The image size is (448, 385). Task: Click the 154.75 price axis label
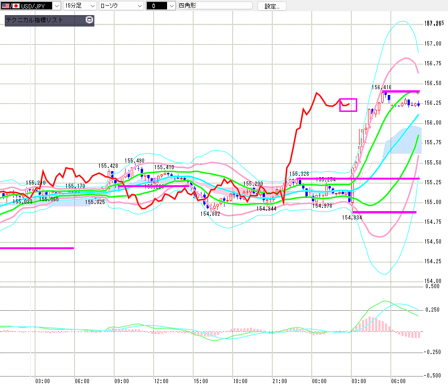point(433,222)
